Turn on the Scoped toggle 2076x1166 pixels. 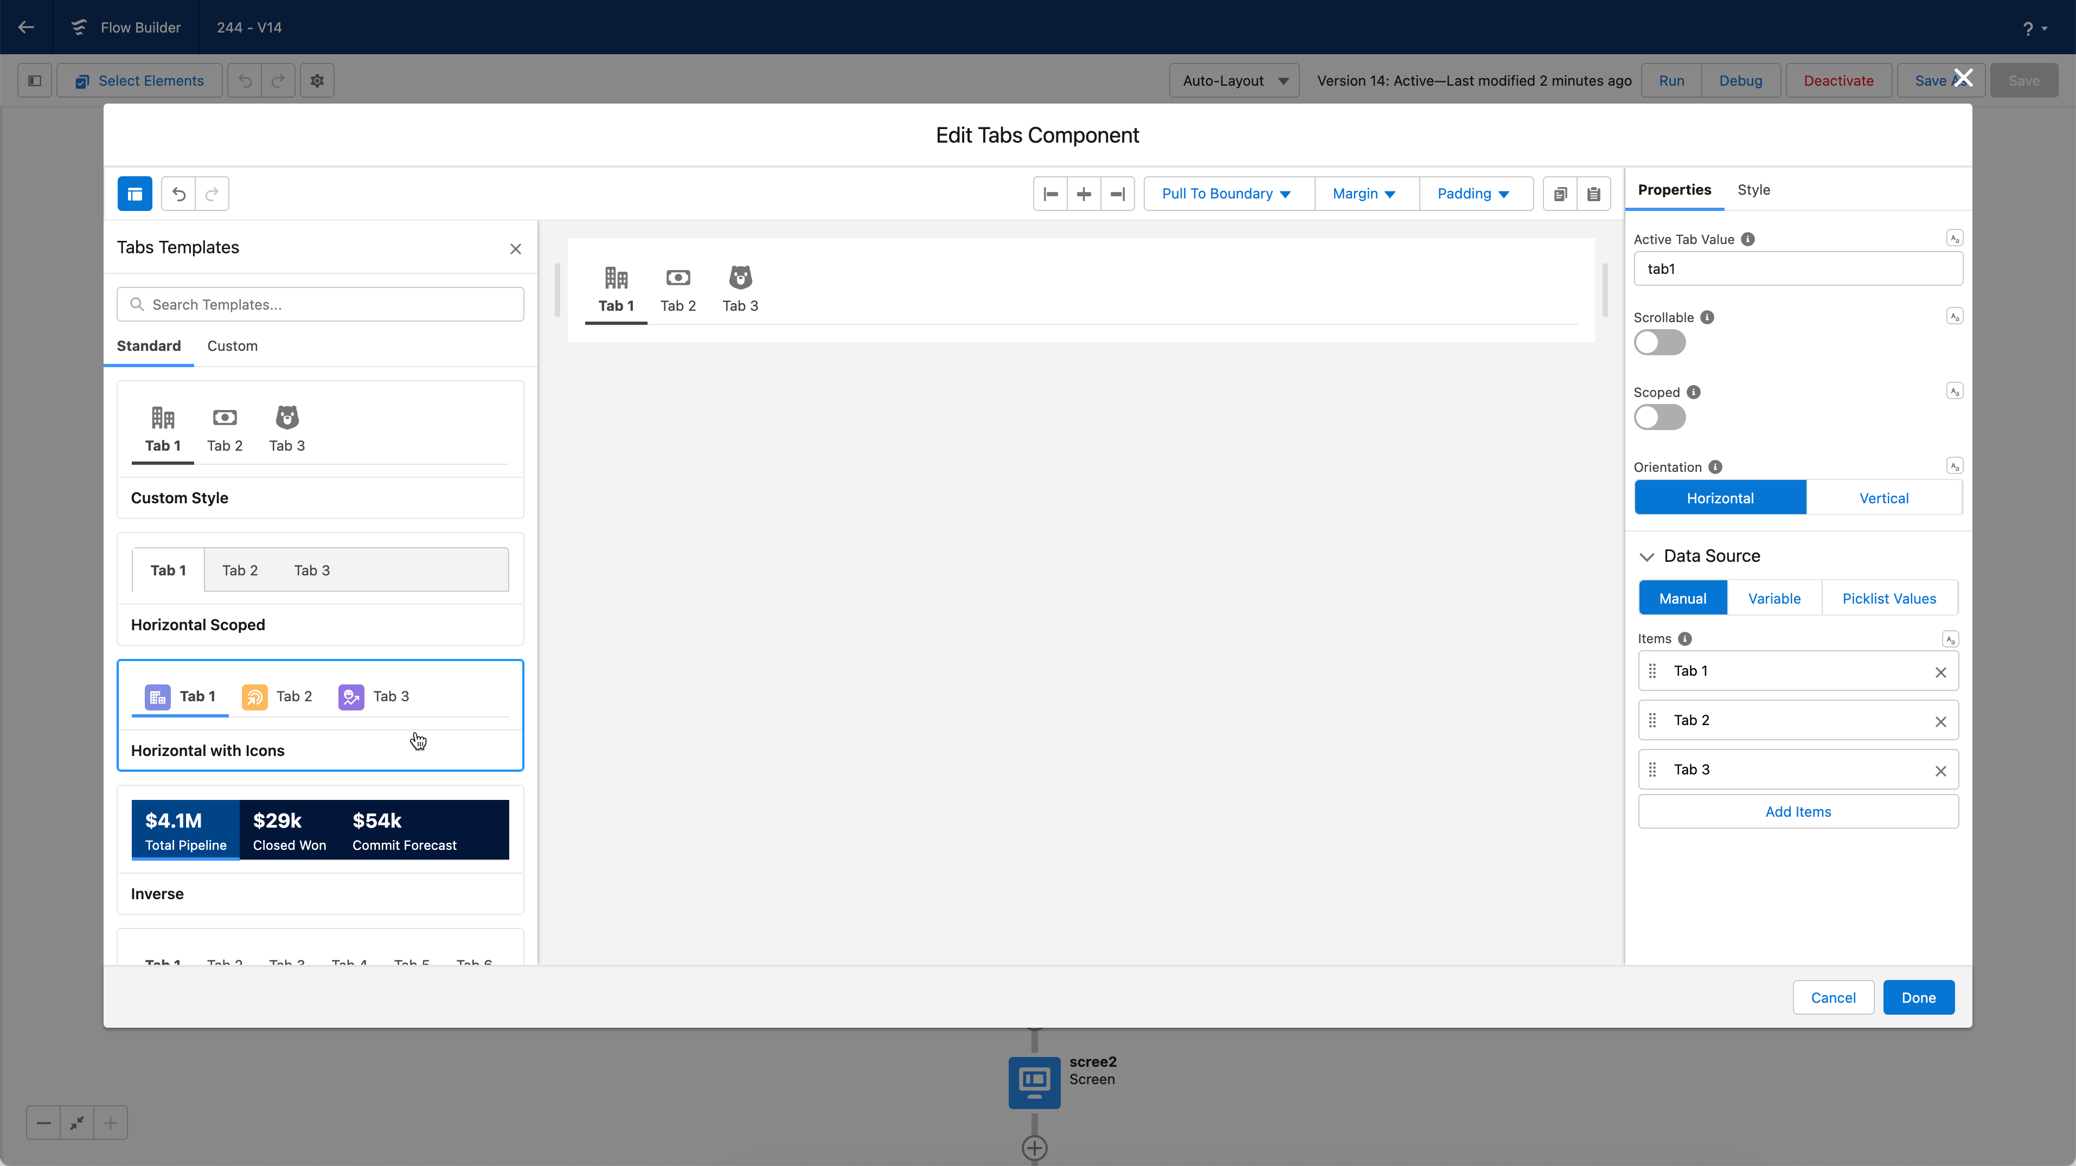click(x=1659, y=418)
